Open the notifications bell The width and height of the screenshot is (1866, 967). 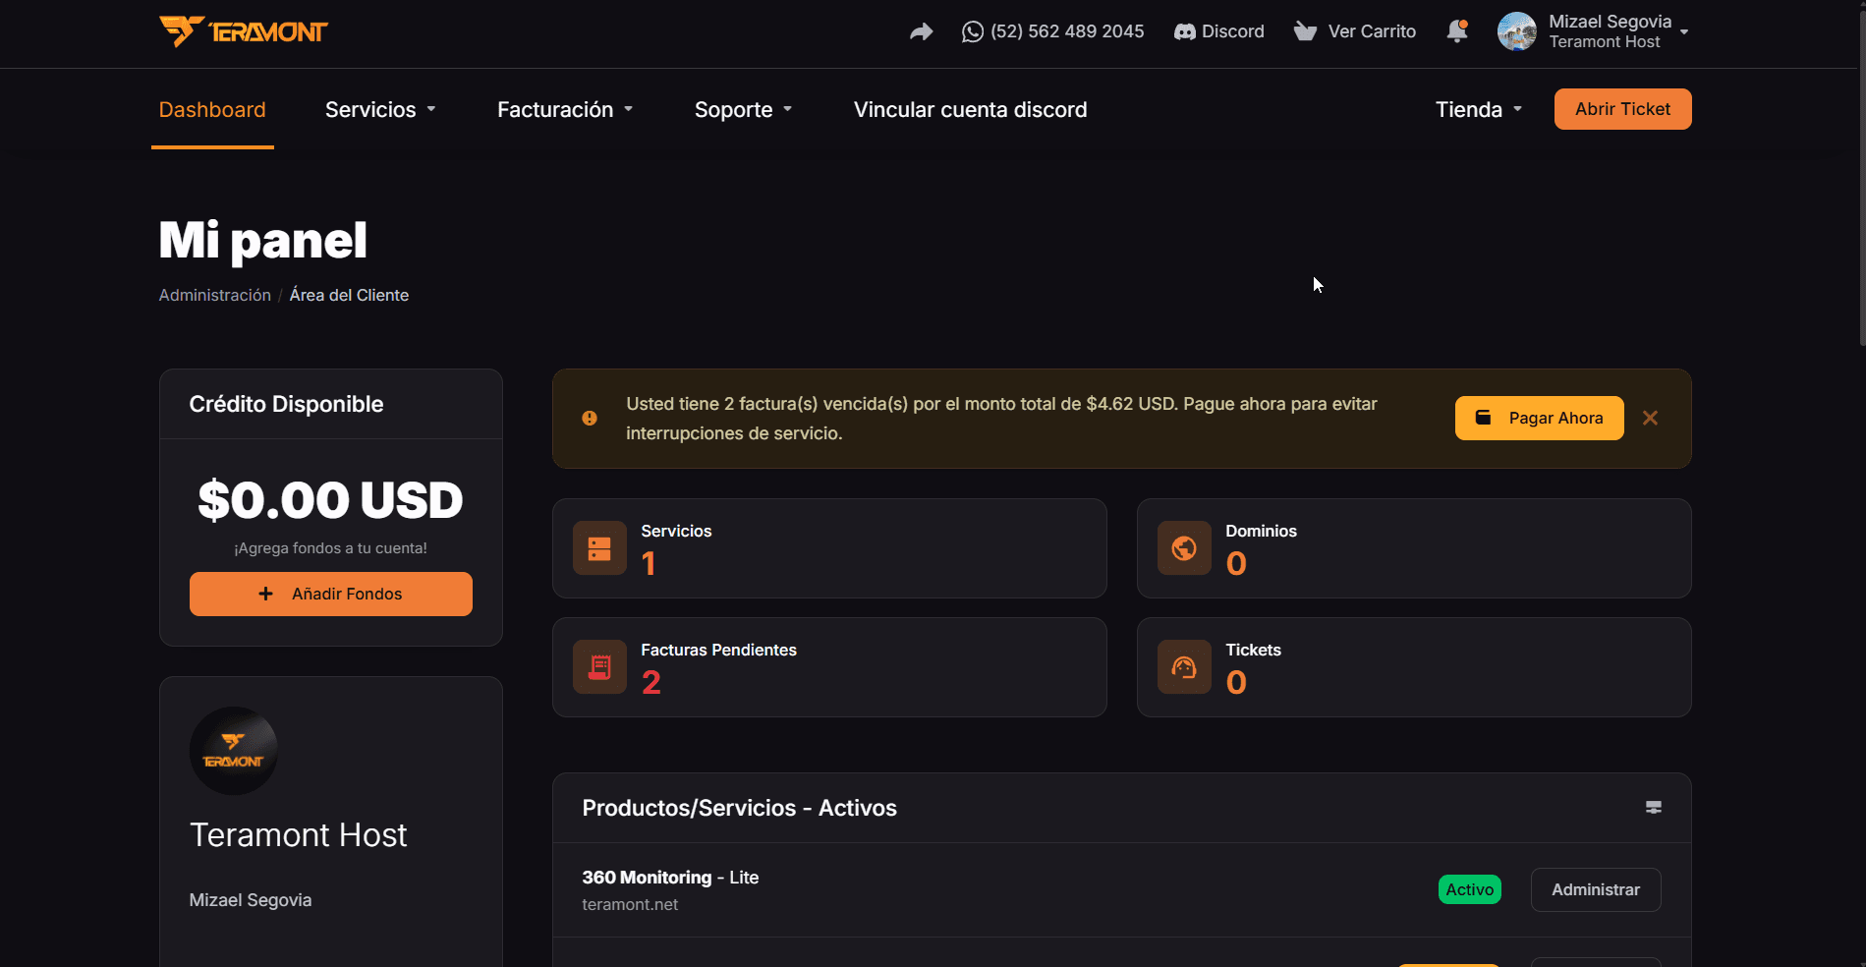[x=1457, y=31]
